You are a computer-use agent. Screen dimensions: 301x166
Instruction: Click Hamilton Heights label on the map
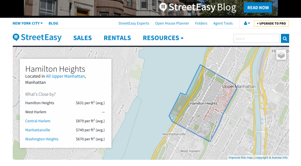203,103
